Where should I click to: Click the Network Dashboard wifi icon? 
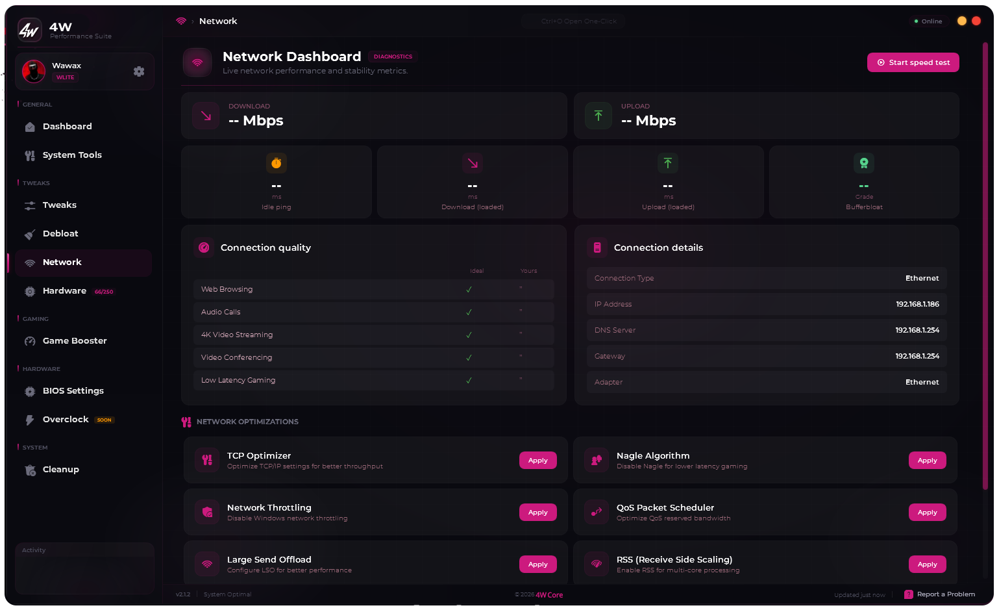click(x=197, y=62)
